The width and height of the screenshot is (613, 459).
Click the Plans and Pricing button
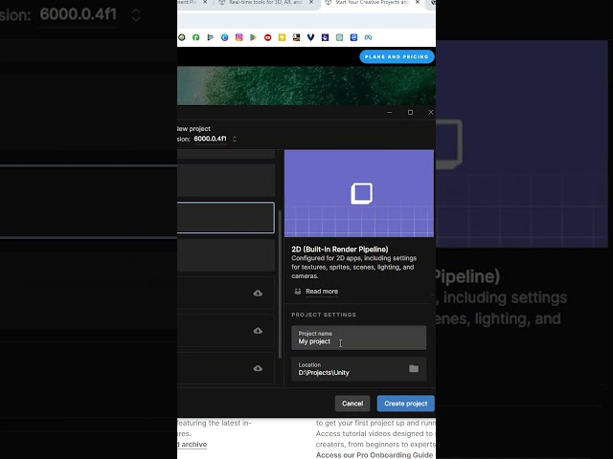tap(397, 56)
